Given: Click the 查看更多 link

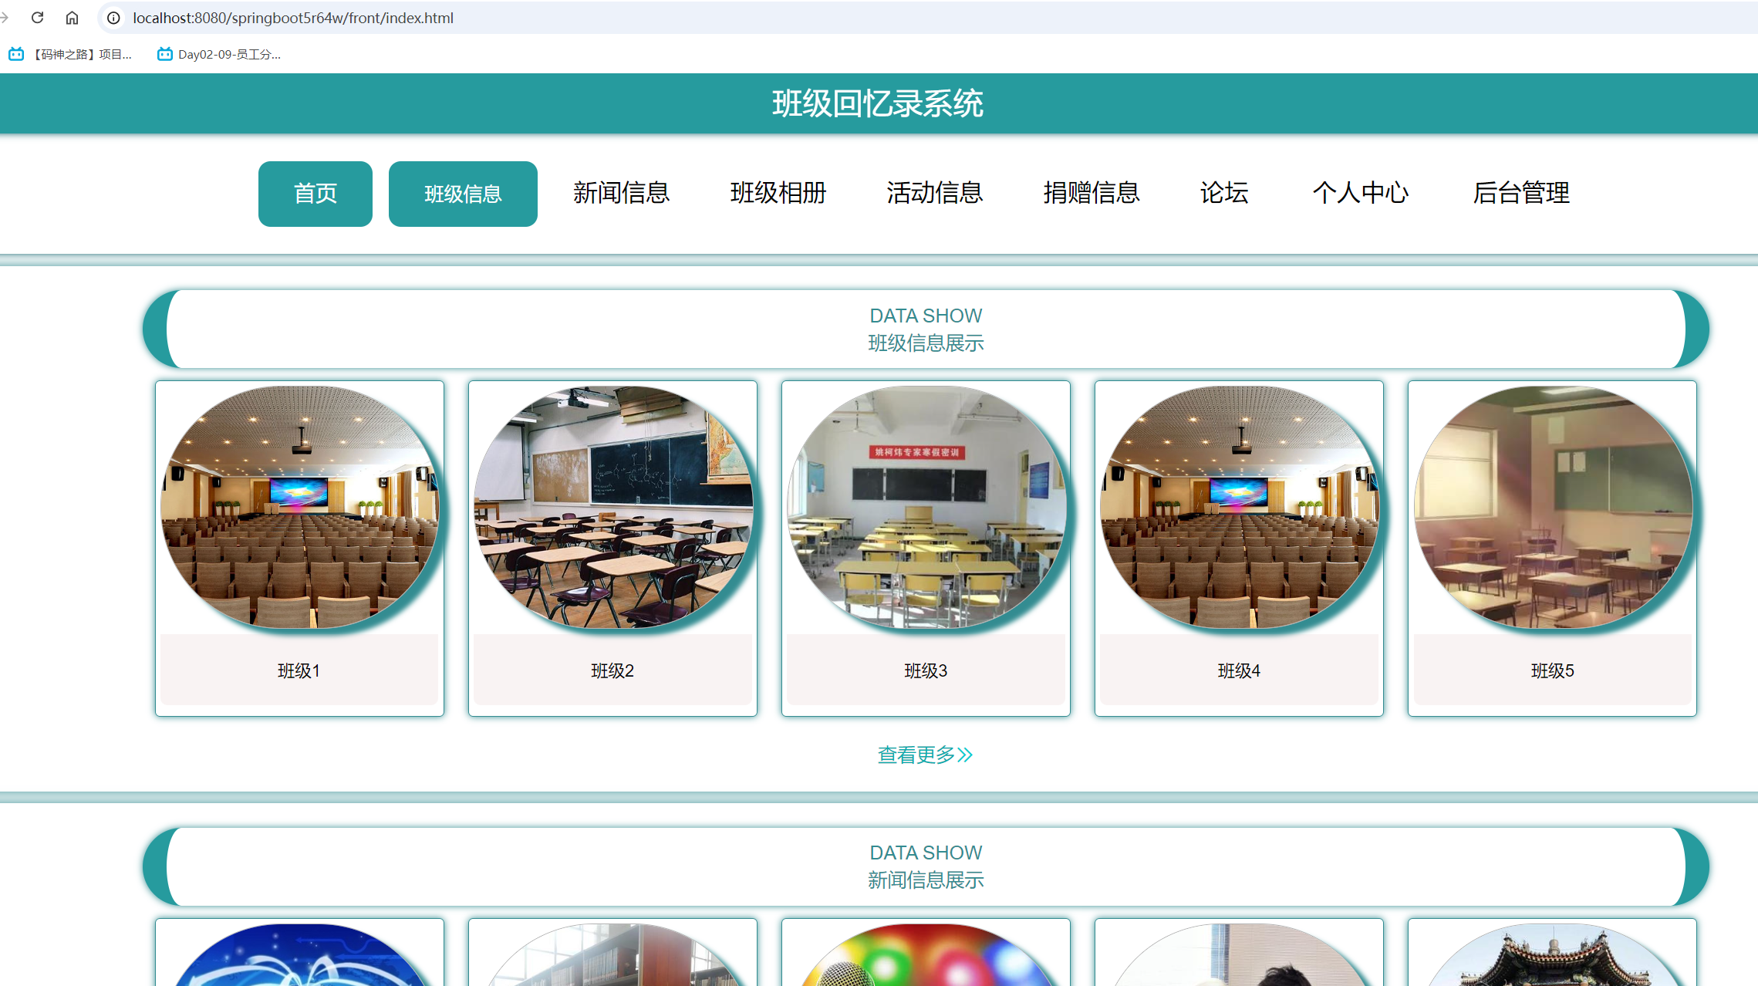Looking at the screenshot, I should click(x=925, y=755).
